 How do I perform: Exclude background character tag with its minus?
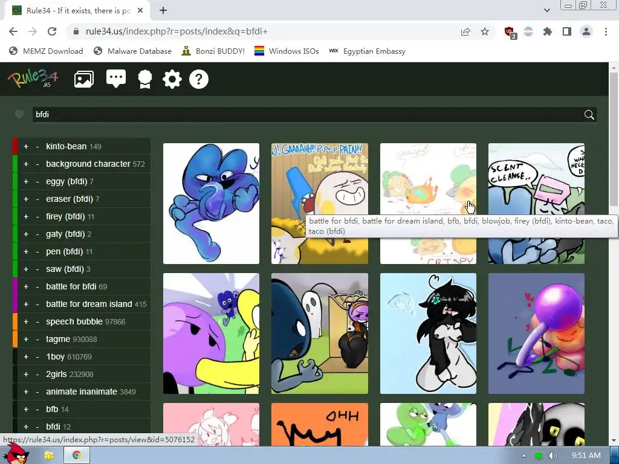click(x=37, y=164)
